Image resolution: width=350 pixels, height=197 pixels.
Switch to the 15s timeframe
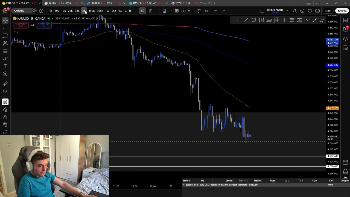click(x=50, y=11)
